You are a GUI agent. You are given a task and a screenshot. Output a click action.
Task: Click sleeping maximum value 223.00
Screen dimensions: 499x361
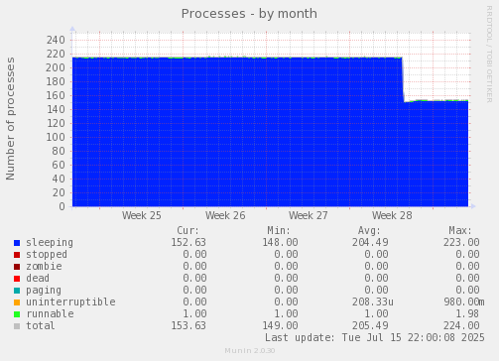pos(461,243)
